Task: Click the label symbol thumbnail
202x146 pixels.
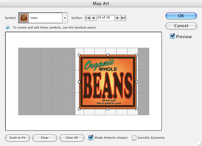Action: pyautogui.click(x=24, y=18)
